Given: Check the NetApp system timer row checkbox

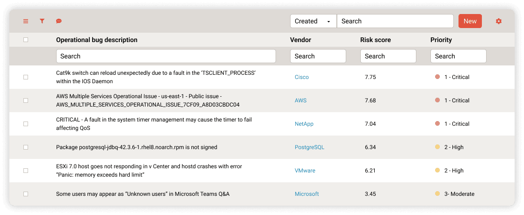Looking at the screenshot, I should coord(26,124).
